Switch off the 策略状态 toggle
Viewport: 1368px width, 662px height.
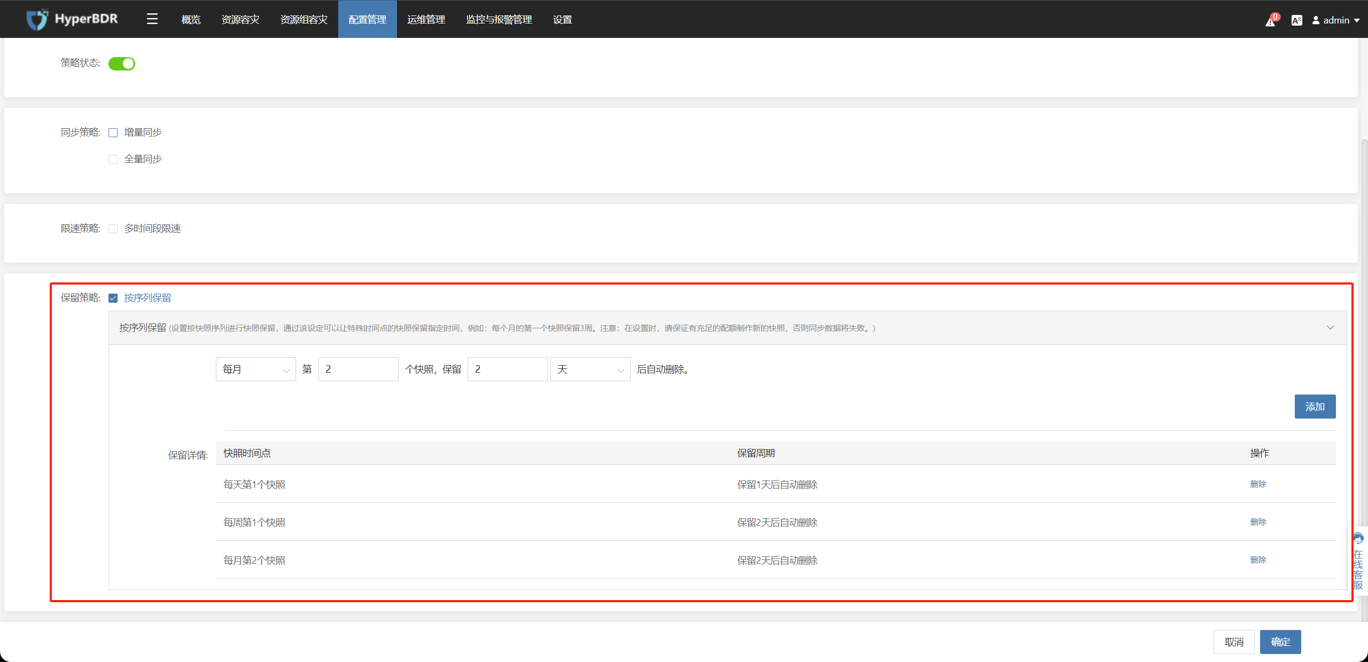click(x=122, y=64)
